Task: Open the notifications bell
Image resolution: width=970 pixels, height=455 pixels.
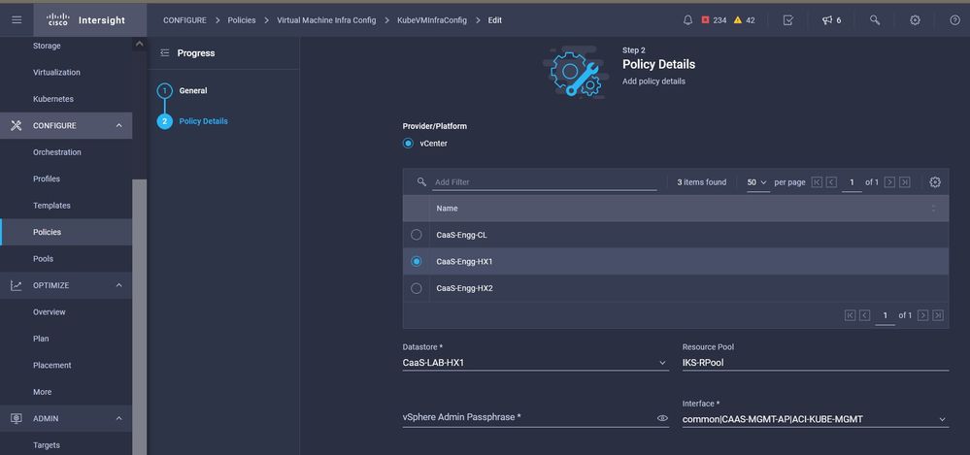Action: point(687,20)
